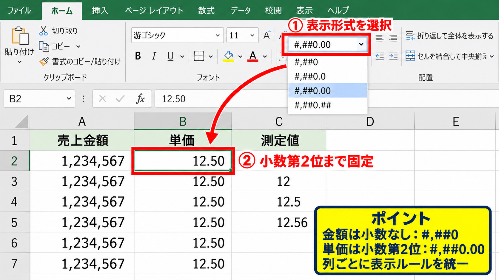Click the insert function fx icon
This screenshot has width=499, height=280.
[x=140, y=98]
